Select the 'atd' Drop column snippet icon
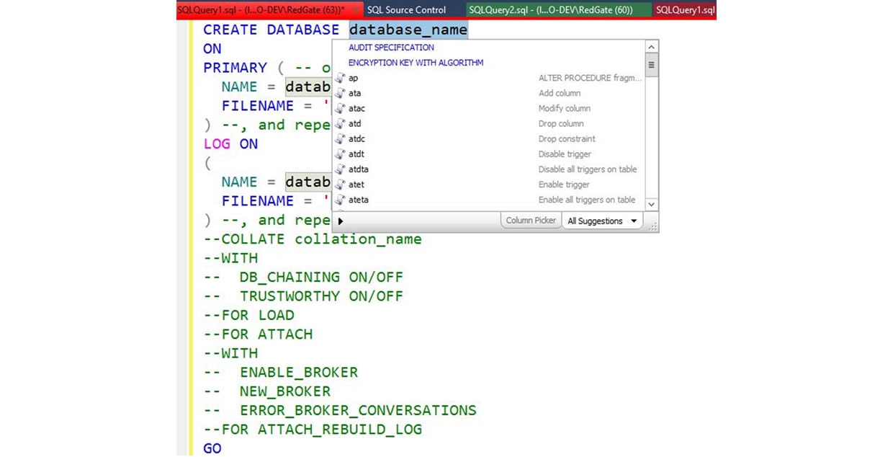The width and height of the screenshot is (893, 457). coord(341,123)
